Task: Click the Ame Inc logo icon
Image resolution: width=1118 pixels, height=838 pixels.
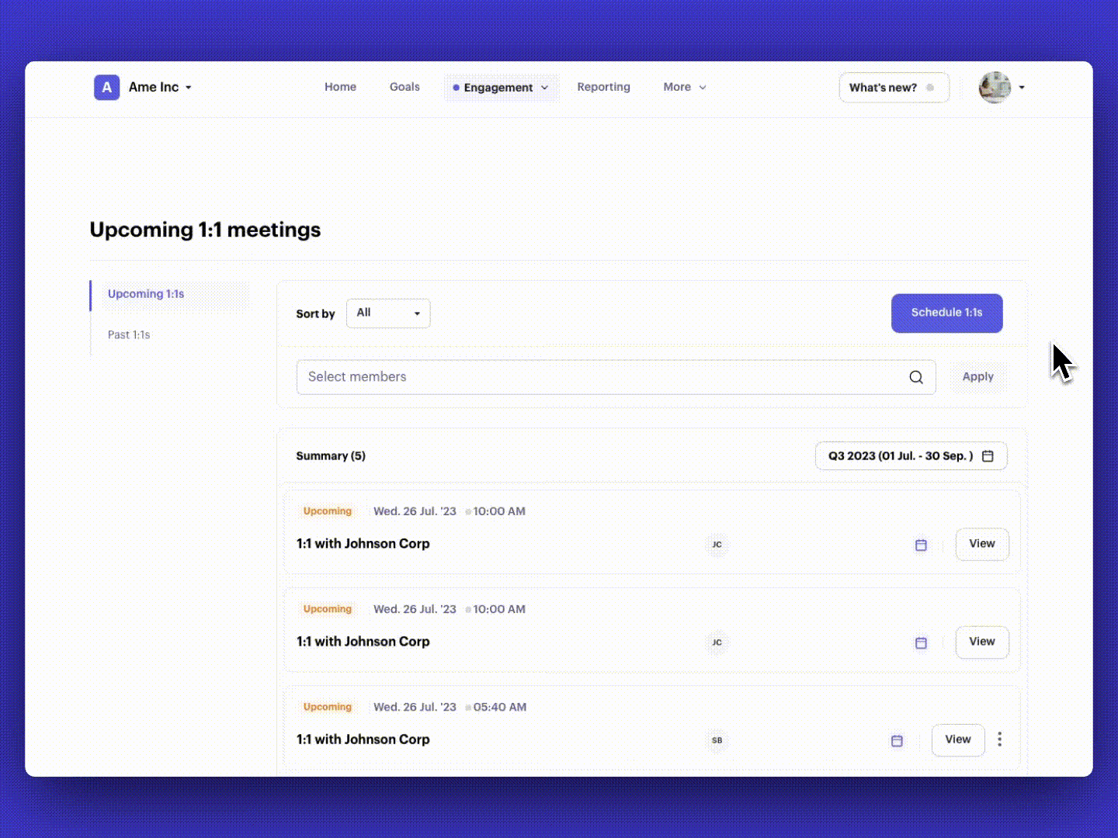Action: tap(106, 87)
